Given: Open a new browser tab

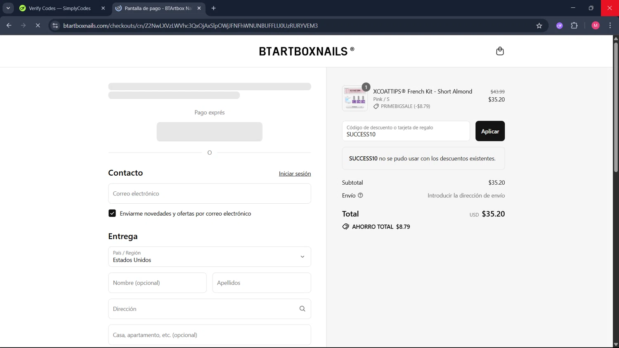Looking at the screenshot, I should pos(213,8).
